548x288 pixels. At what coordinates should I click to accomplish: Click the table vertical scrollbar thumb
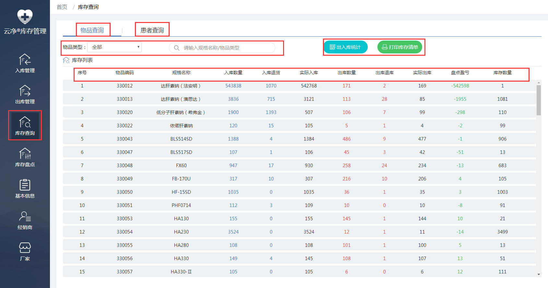tap(539, 100)
